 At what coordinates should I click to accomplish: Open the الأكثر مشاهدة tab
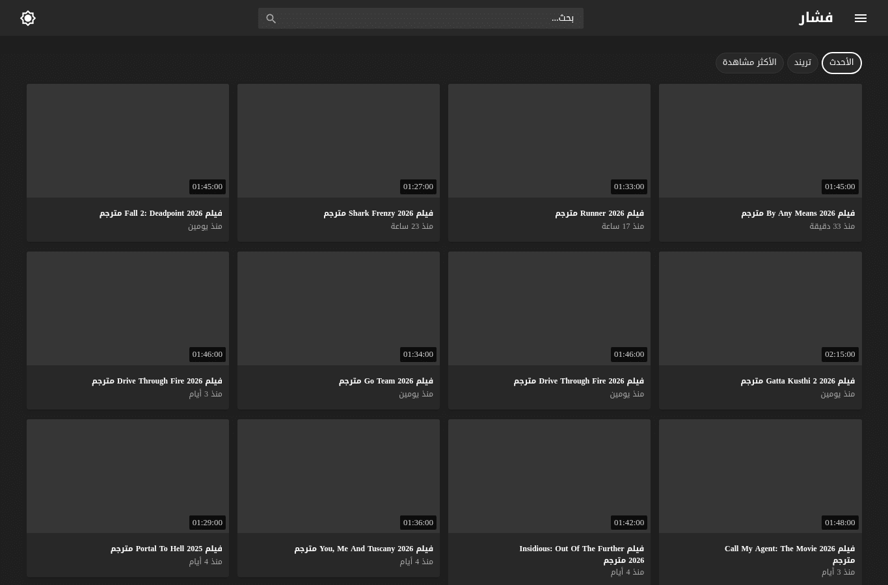(749, 62)
